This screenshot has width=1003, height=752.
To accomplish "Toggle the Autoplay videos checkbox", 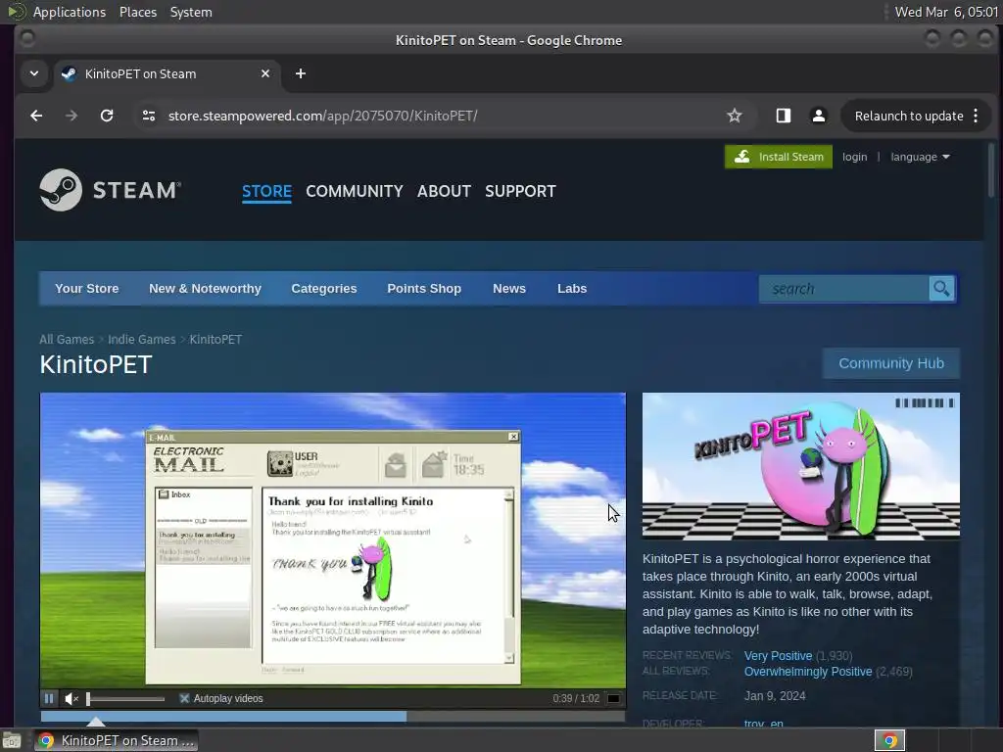I will (x=184, y=698).
